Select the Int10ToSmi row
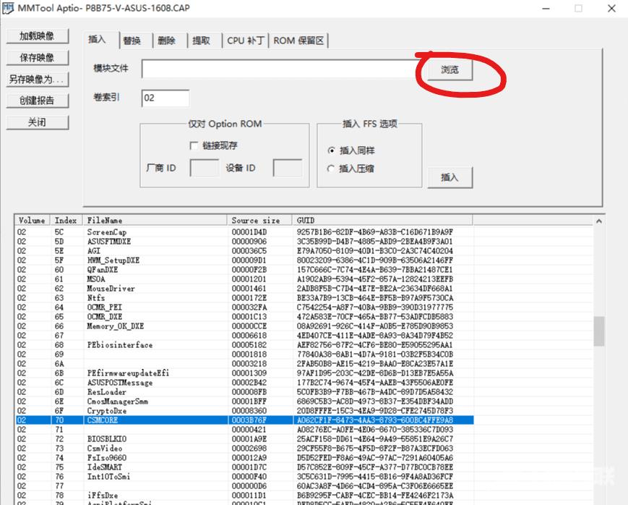Viewport: 628px width, 505px height. [x=244, y=477]
